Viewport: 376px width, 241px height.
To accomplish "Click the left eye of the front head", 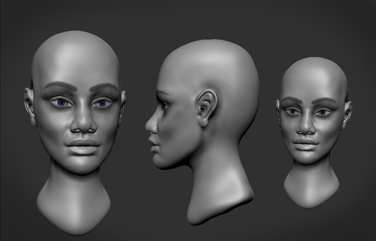I will (x=62, y=102).
